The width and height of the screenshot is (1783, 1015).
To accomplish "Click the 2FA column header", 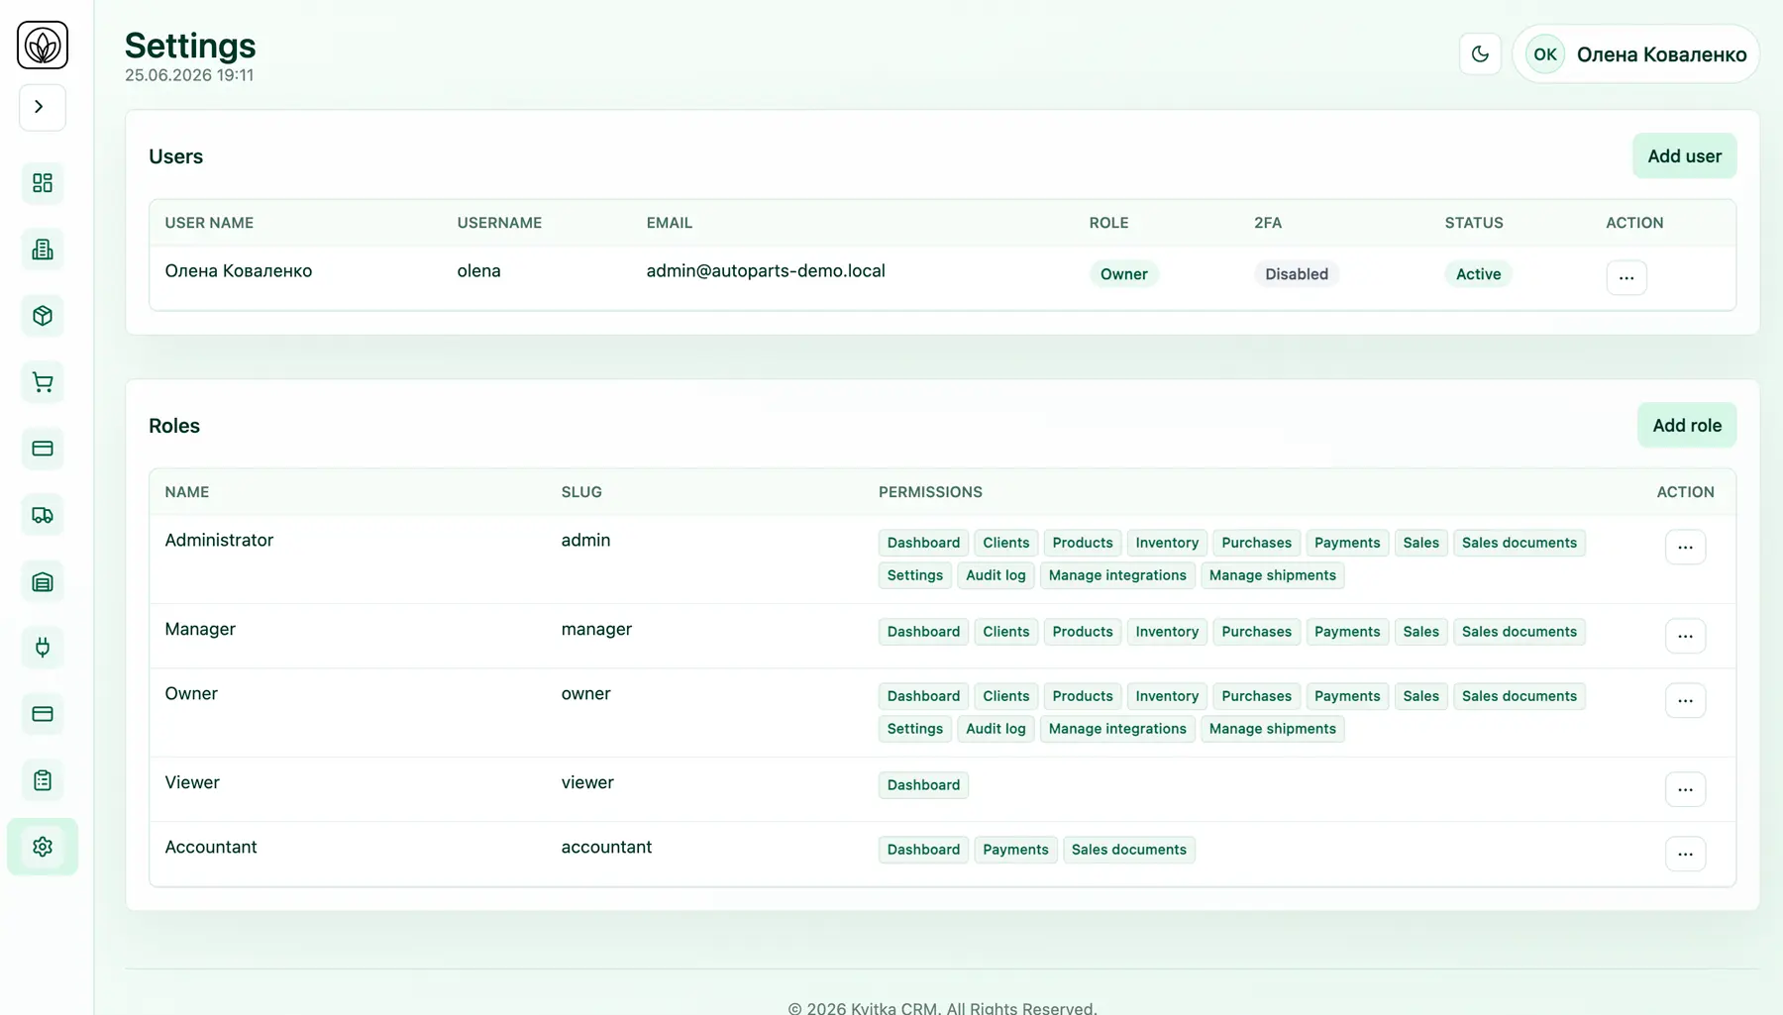I will [1268, 223].
